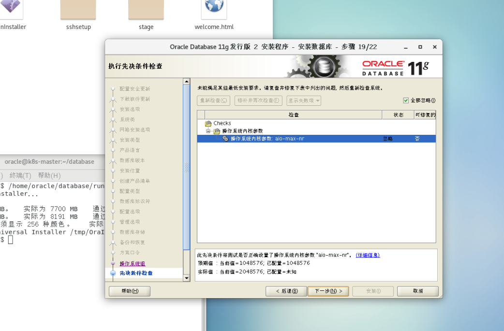The width and height of the screenshot is (504, 331).
Task: Click the 创建产品清单 step
Action: (134, 181)
